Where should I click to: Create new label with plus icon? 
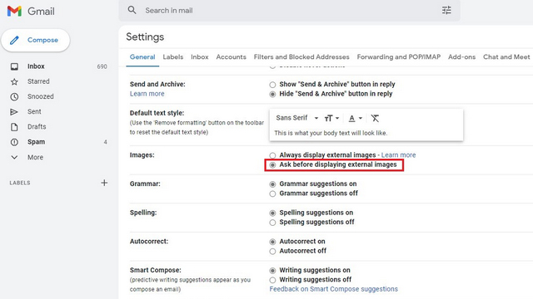click(104, 183)
